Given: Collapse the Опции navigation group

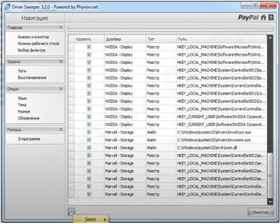Looking at the screenshot, I should click(x=61, y=89).
